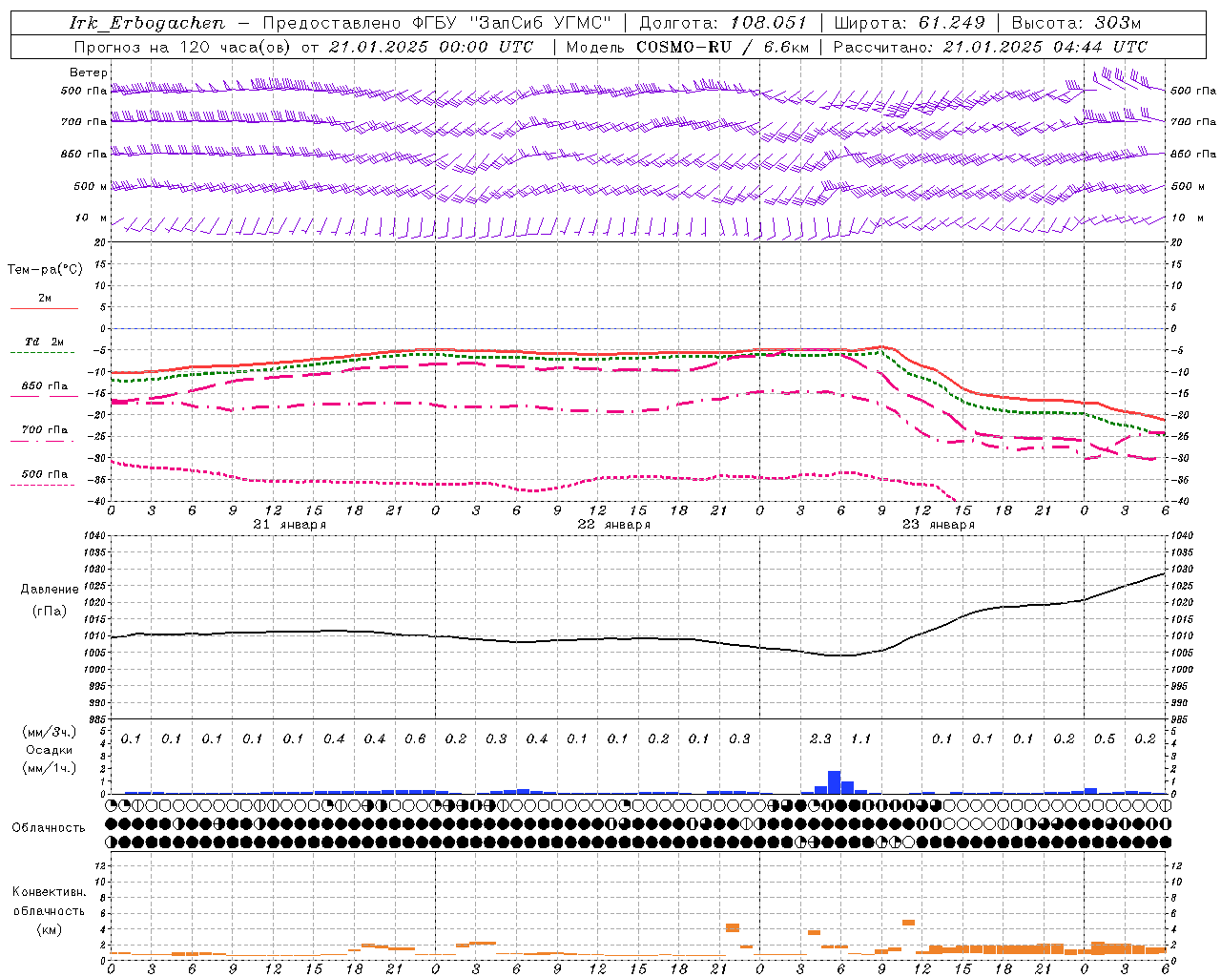Click the 0.6 precipitation amount
The height and width of the screenshot is (977, 1221).
(415, 739)
